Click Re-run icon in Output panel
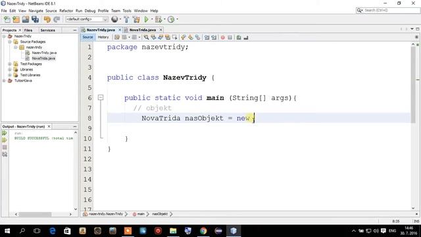421x237 pixels. pos(5,133)
